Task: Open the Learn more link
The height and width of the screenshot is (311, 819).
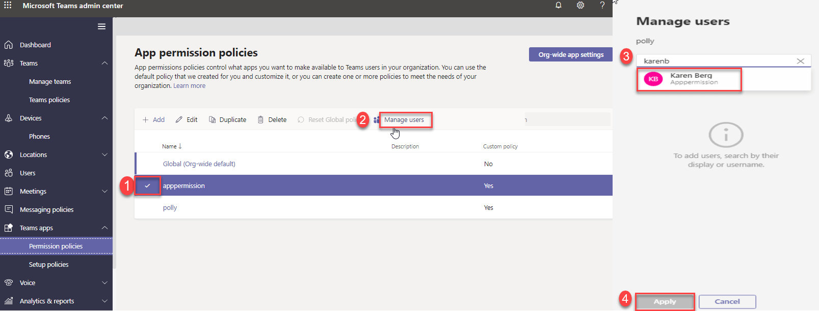Action: point(189,86)
